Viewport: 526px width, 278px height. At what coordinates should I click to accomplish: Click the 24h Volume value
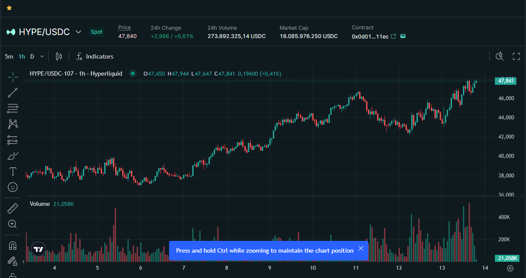coord(237,36)
